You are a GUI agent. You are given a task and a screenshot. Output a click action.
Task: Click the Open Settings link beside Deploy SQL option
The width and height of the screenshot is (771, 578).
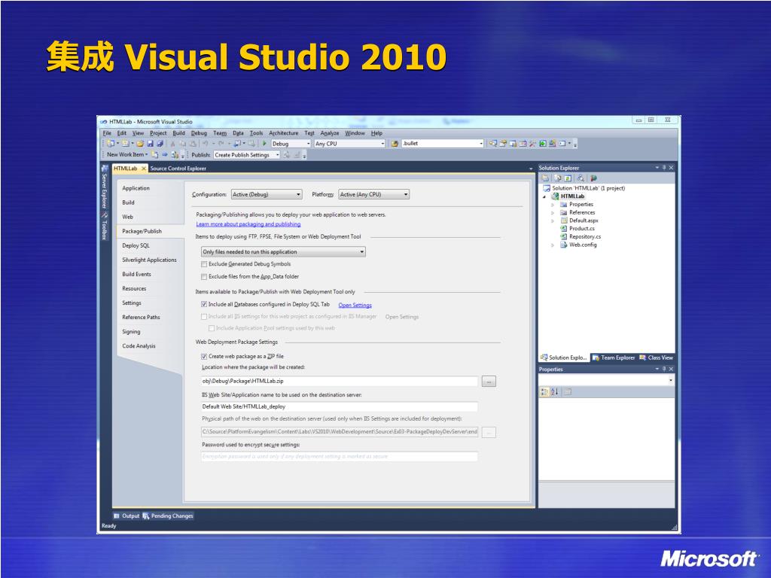click(x=355, y=306)
